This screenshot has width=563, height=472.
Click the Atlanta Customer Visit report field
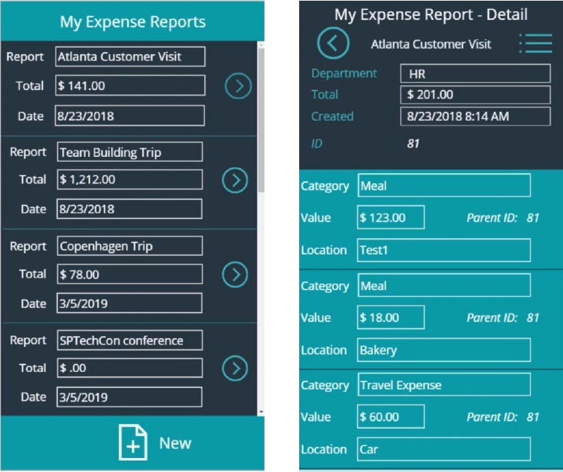pyautogui.click(x=130, y=56)
